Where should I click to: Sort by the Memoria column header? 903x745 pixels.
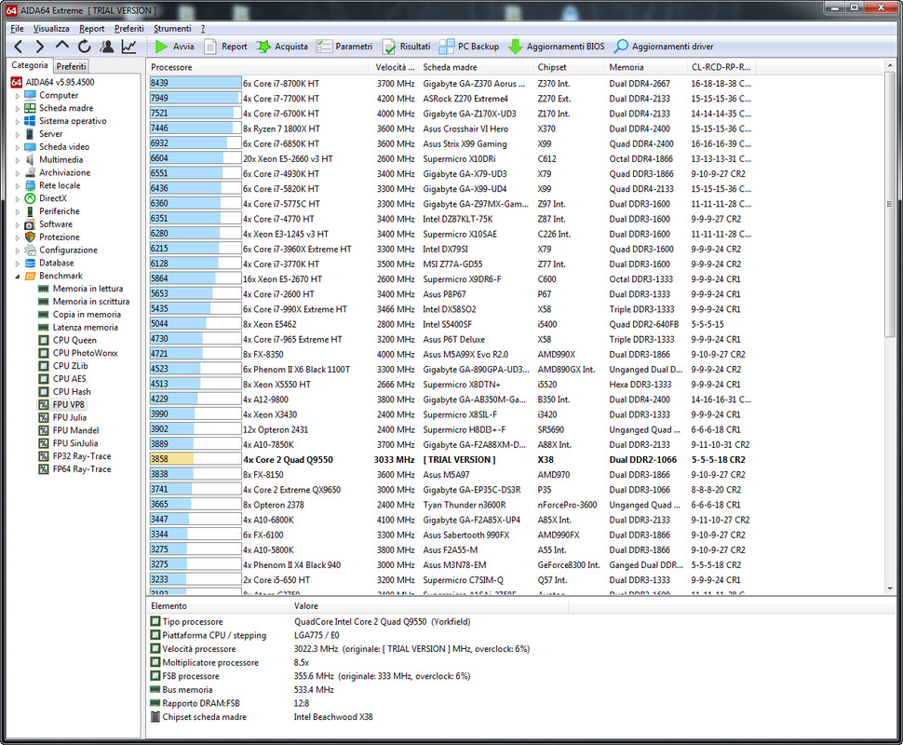click(646, 67)
